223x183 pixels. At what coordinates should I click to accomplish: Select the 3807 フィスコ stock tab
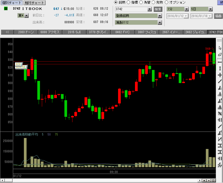coord(147,32)
